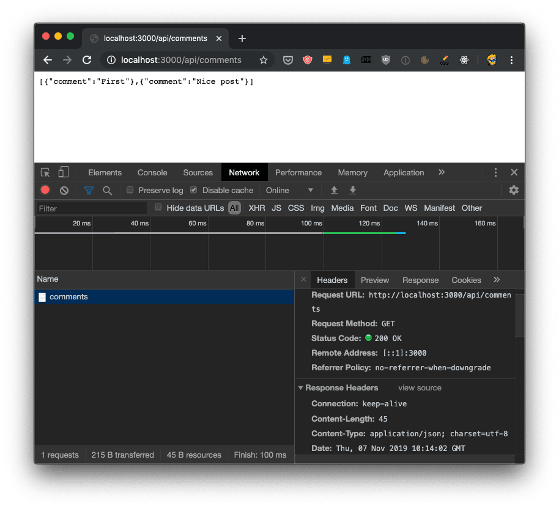The width and height of the screenshot is (559, 509).
Task: Enable the Disable cache checkbox
Action: click(192, 190)
